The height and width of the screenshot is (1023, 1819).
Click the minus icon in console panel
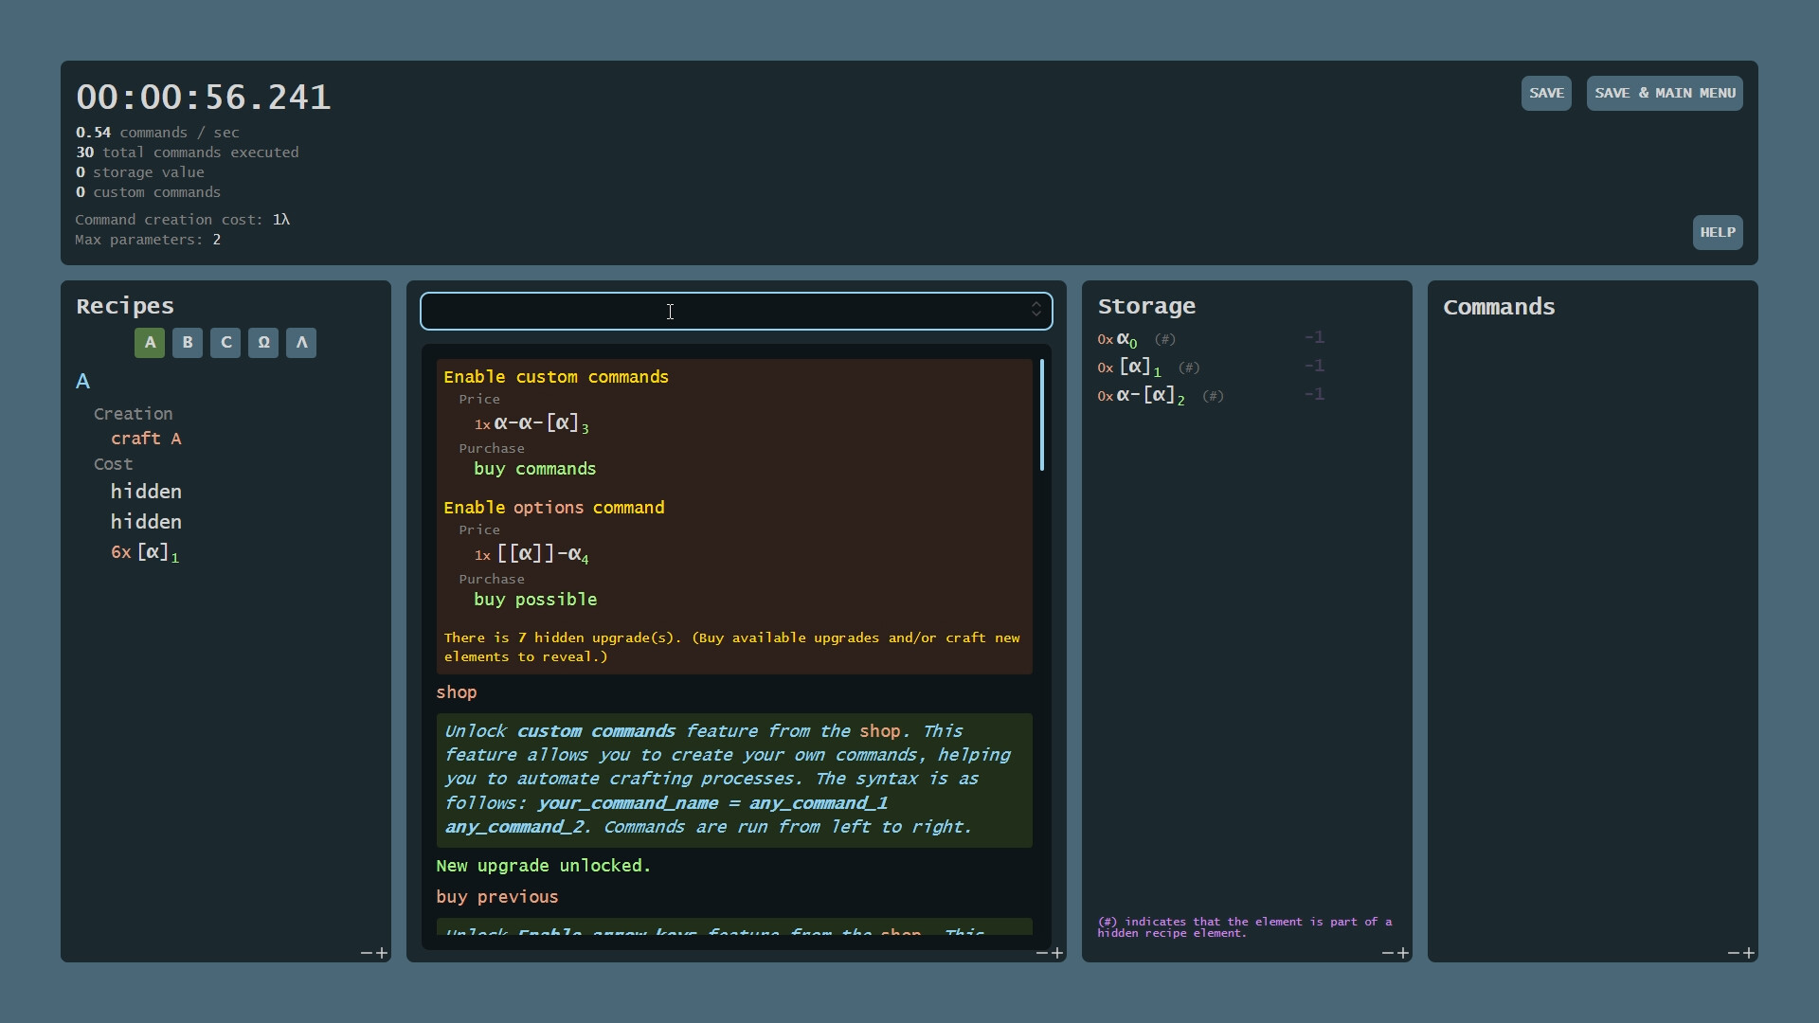pyautogui.click(x=1042, y=953)
